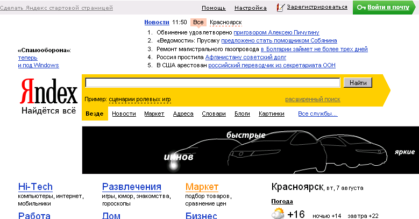Viewport: 419px width, 219px height.
Task: Open 'Афганистану советский долг' news link
Action: 246,57
